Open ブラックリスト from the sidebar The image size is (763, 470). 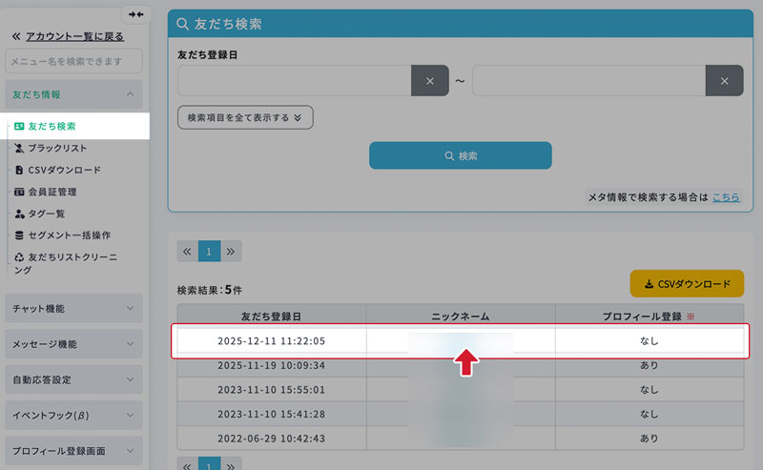[x=57, y=148]
